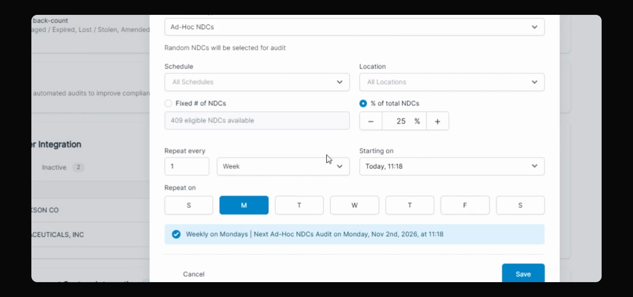This screenshot has width=633, height=297.
Task: Click the checkmark icon in schedule summary
Action: pyautogui.click(x=176, y=234)
